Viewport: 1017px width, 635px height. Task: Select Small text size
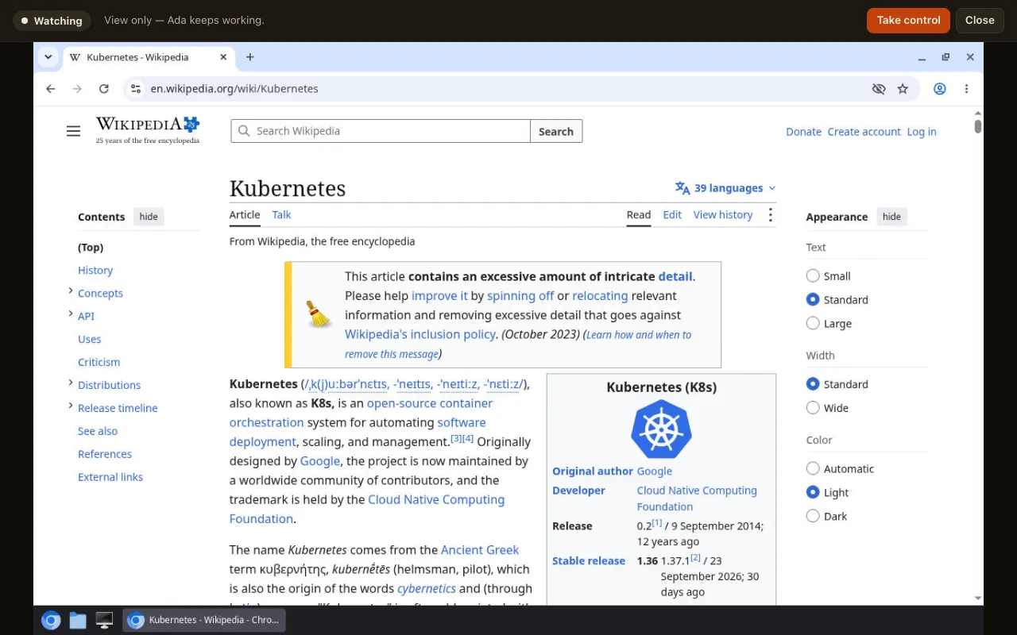click(x=813, y=276)
